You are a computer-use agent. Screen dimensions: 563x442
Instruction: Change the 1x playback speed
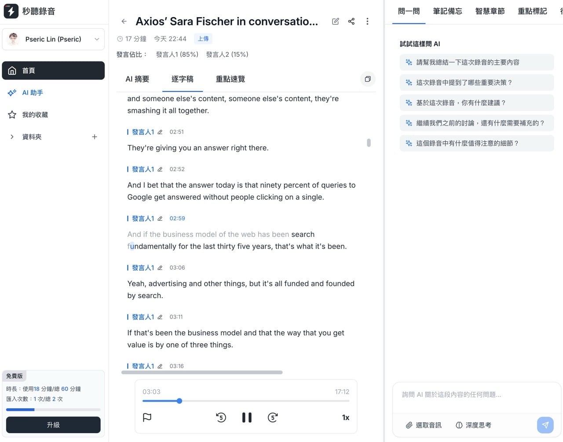(345, 417)
